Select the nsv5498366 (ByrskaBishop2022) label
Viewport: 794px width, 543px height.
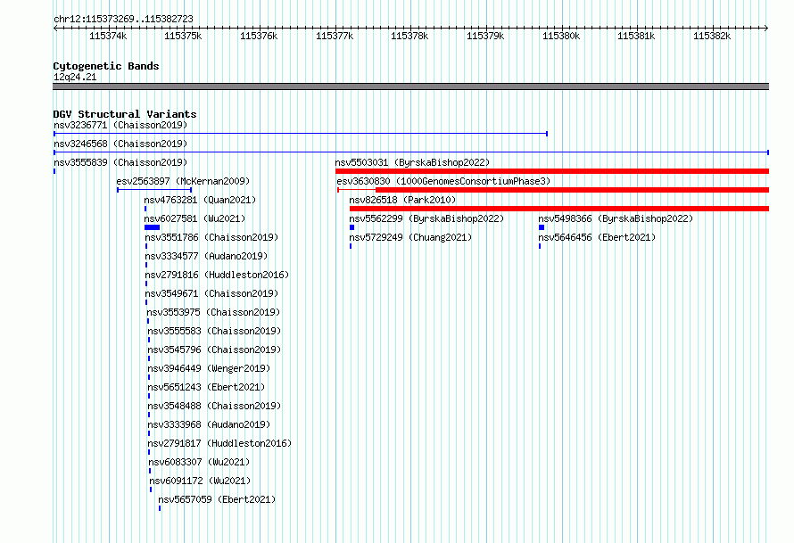(616, 218)
